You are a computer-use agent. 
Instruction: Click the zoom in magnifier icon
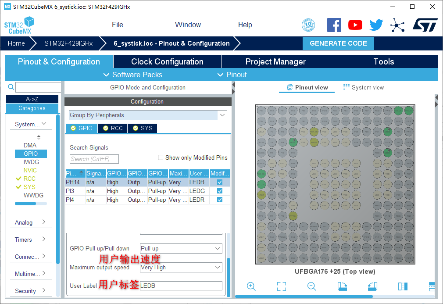tap(251, 286)
